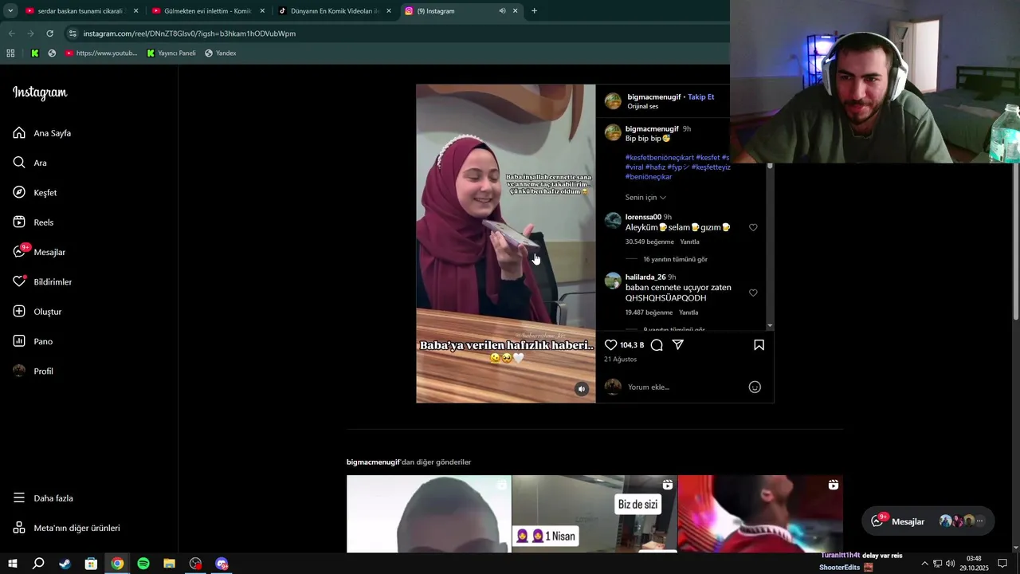Open Yayıncı Paneli bookmark
Screen dimensions: 1020x574
(171, 53)
